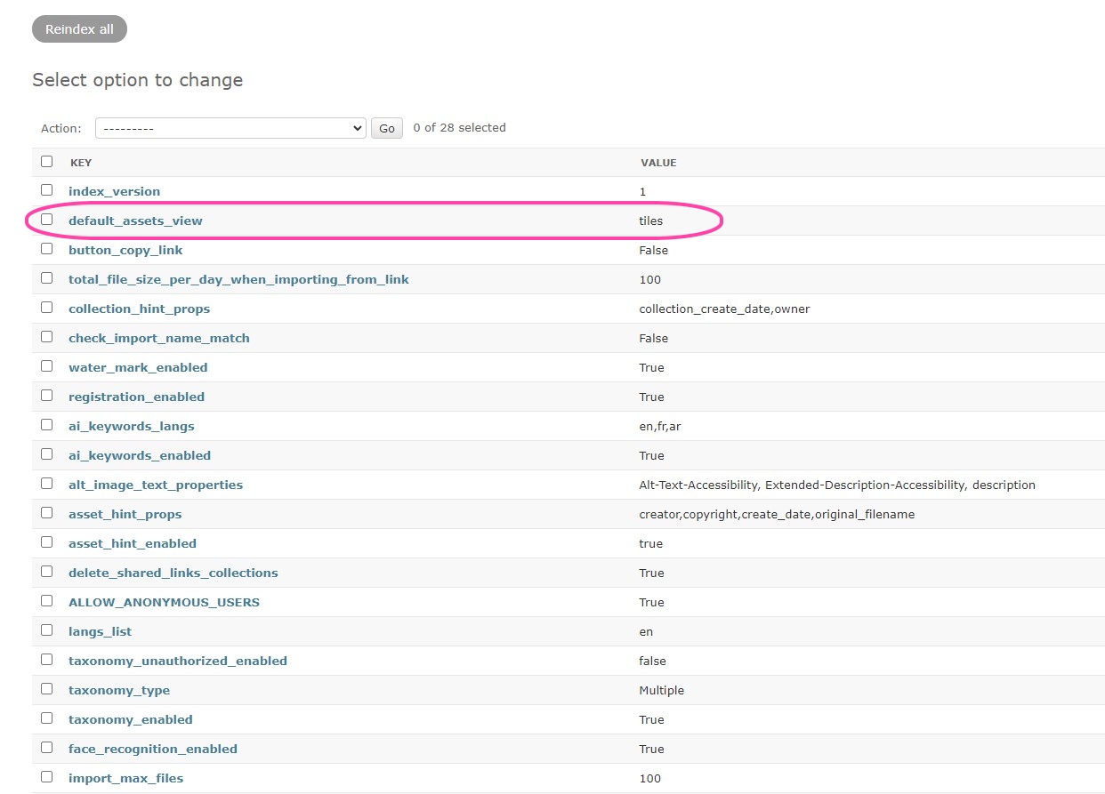Check the water_mark_enabled row checkbox
Screen dimensions: 1105x794
(46, 366)
